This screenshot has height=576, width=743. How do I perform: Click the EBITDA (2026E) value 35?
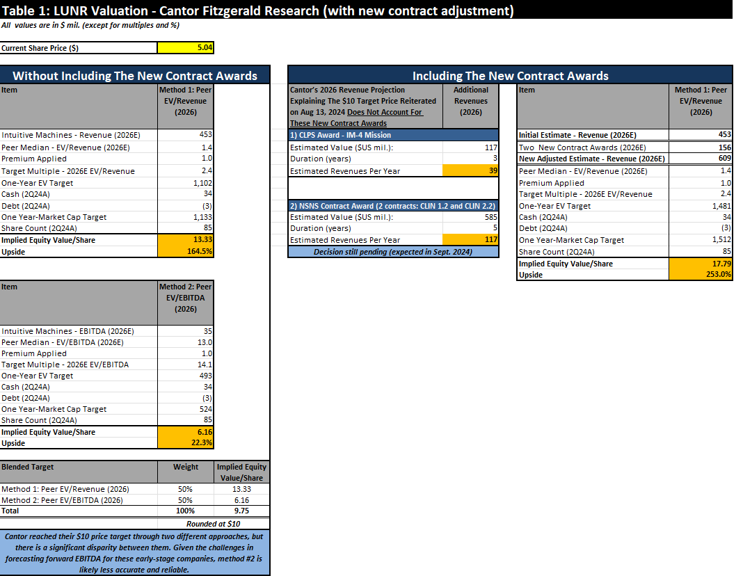coord(185,331)
